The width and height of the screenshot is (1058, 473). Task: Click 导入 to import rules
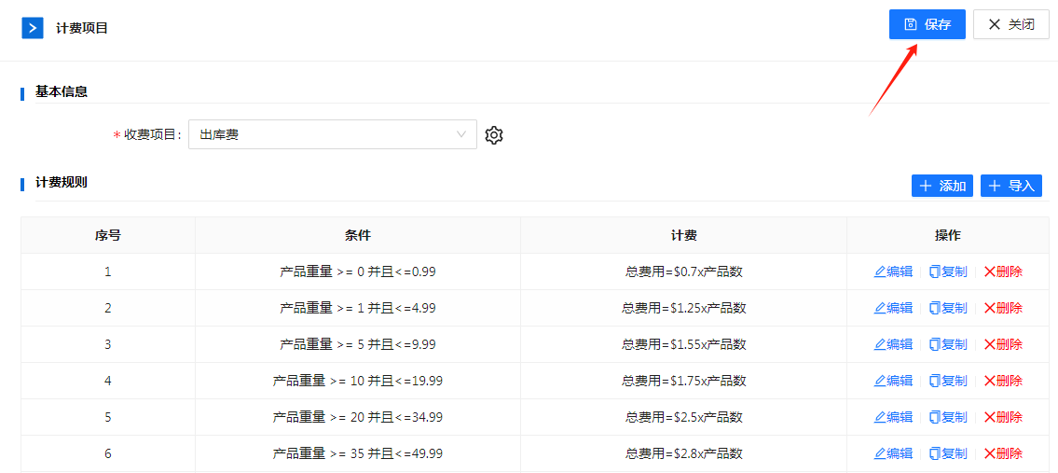(x=1010, y=186)
